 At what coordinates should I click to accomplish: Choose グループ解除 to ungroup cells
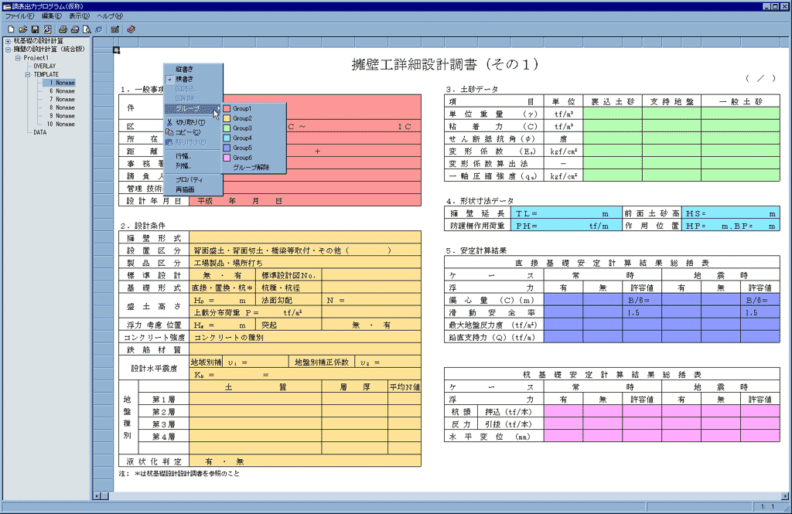tap(251, 167)
